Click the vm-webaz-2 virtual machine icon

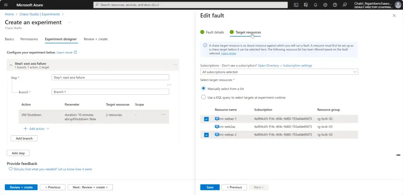coord(217,135)
